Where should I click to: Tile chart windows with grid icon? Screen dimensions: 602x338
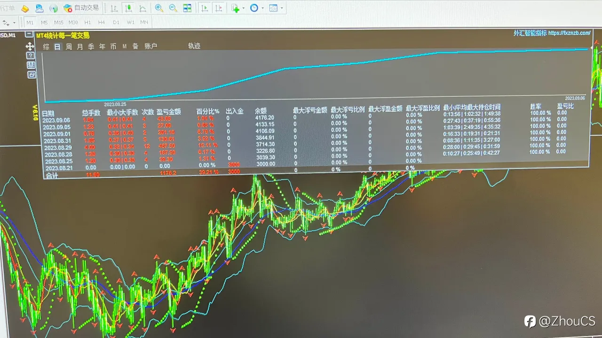[187, 8]
